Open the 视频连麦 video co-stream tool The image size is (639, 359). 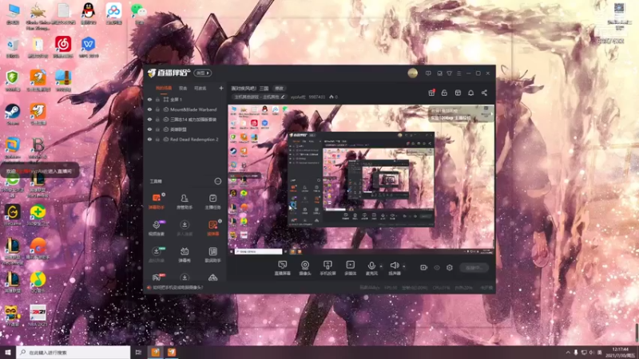point(156,228)
